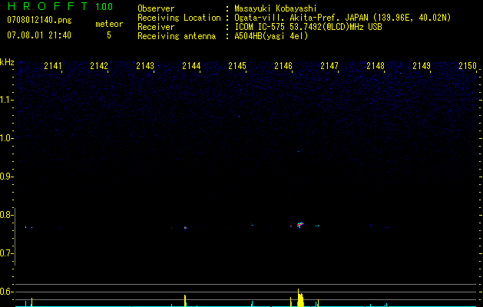Viewport: 483px width, 307px height.
Task: Click the 2150 time axis marker
Action: [x=468, y=66]
